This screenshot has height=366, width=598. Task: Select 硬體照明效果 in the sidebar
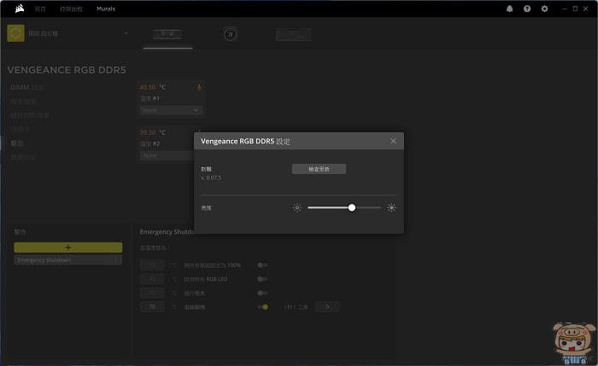click(30, 115)
